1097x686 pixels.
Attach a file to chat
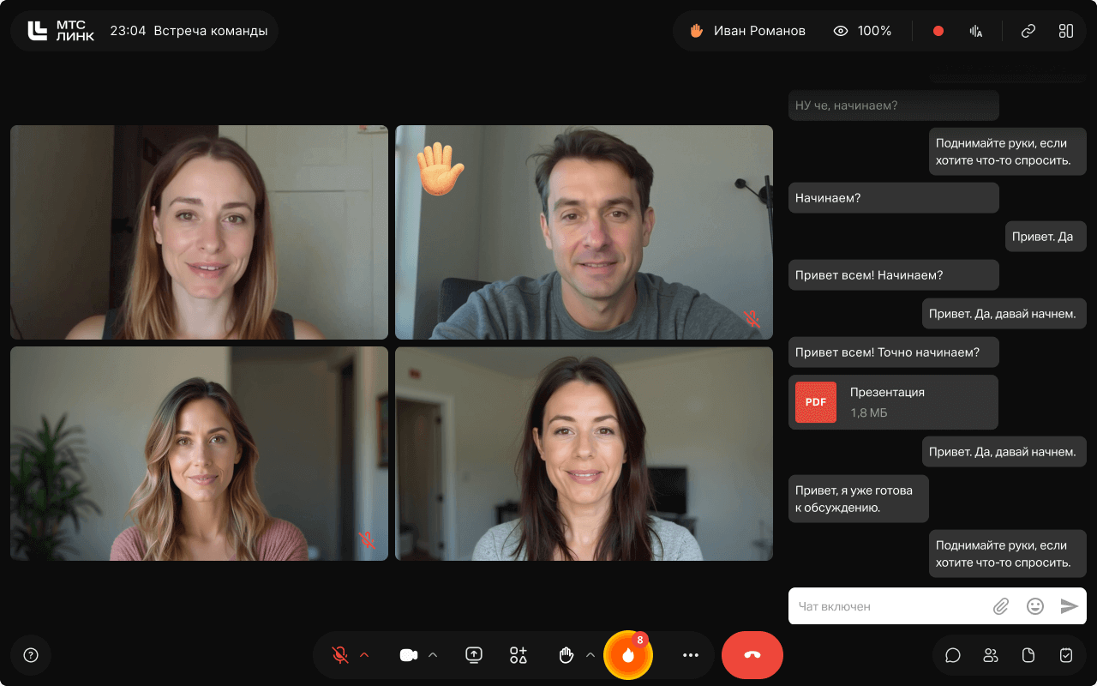(1000, 606)
